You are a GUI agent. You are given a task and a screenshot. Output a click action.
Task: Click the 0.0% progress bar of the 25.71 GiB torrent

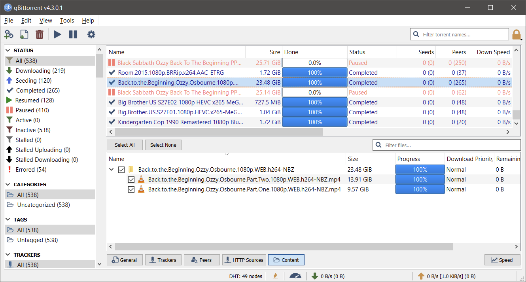(315, 63)
